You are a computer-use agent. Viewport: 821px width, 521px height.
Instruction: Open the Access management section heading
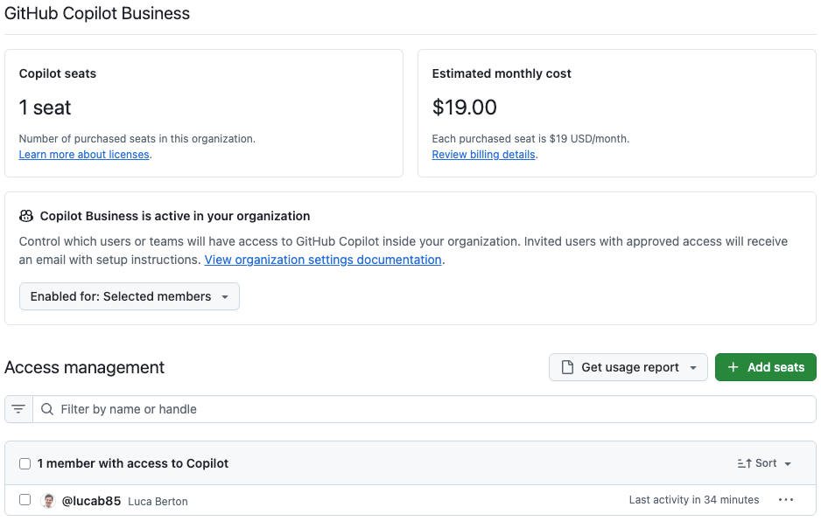coord(84,367)
